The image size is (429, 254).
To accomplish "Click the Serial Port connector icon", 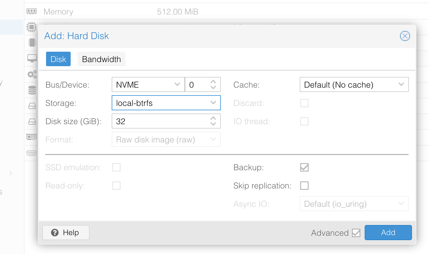I will pyautogui.click(x=32, y=153).
